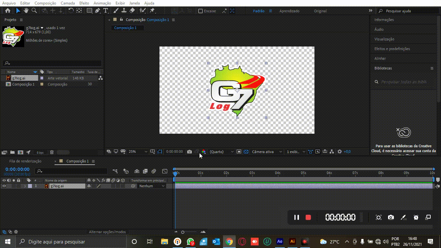441x248 pixels.
Task: Select the Pen tool
Action: point(97,11)
